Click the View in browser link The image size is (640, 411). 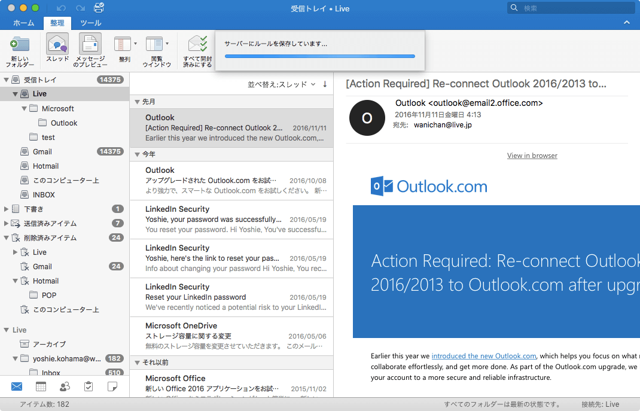pyautogui.click(x=532, y=156)
